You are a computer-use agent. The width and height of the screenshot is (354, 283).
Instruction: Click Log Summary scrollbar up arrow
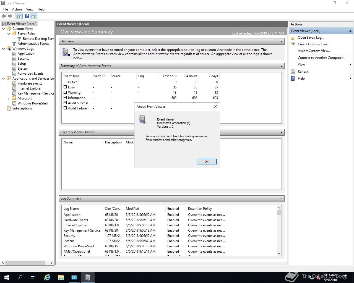point(279,208)
